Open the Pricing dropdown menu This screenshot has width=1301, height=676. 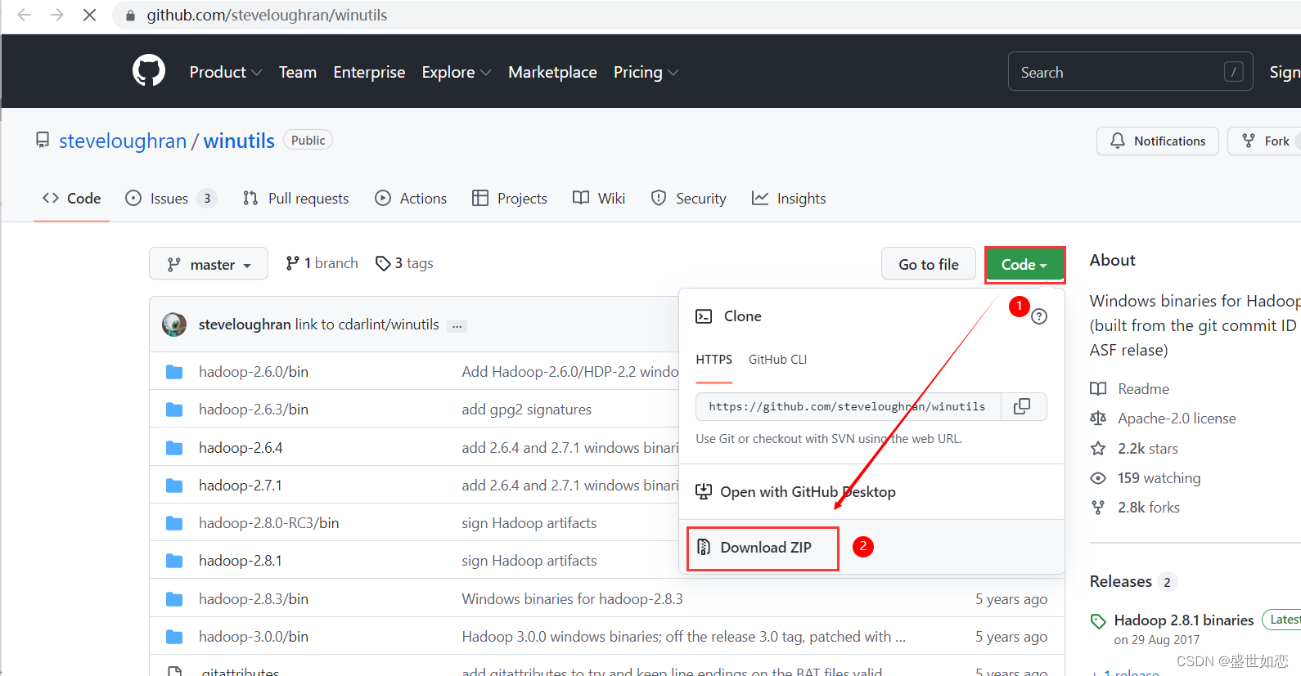pos(646,72)
